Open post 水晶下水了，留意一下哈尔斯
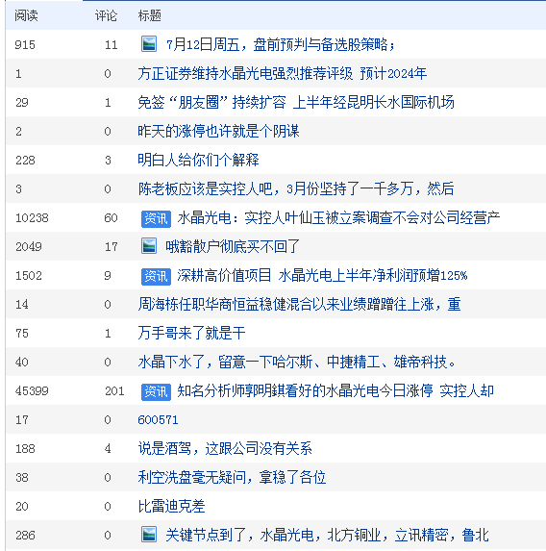Image resolution: width=546 pixels, height=551 pixels. tap(297, 362)
